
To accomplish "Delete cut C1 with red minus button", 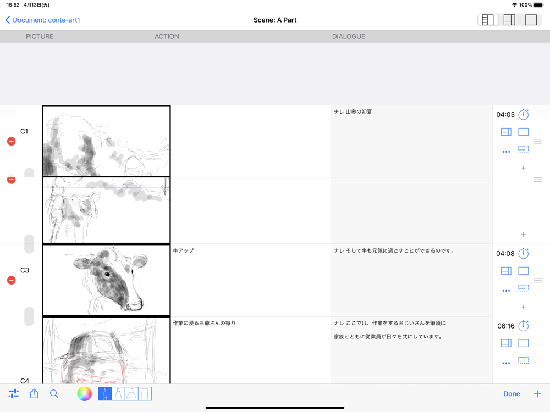I will [11, 142].
